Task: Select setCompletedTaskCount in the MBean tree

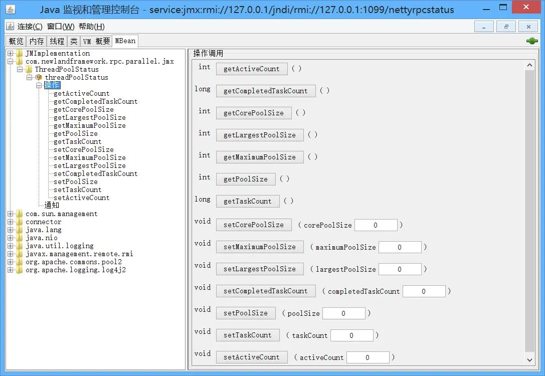Action: 96,173
